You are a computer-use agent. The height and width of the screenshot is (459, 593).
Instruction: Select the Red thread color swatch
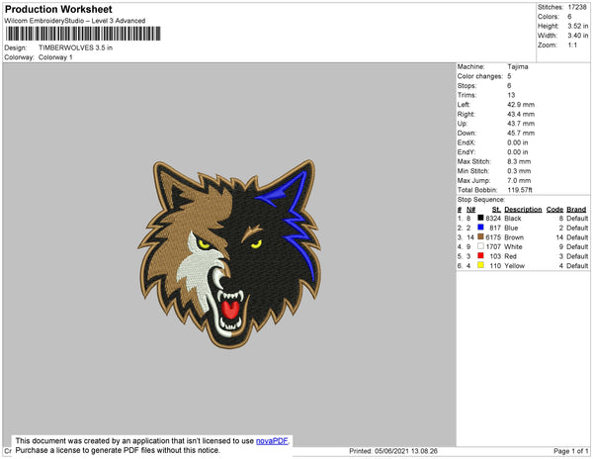pyautogui.click(x=480, y=255)
